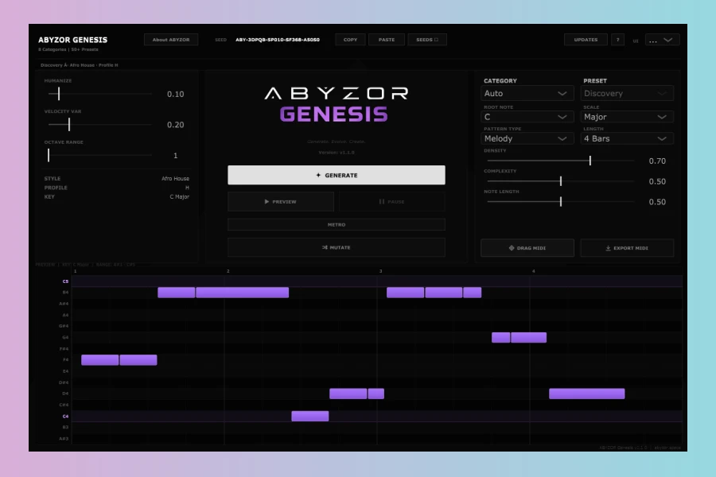
Task: Adjust the Velocity Var slider
Action: pos(100,124)
